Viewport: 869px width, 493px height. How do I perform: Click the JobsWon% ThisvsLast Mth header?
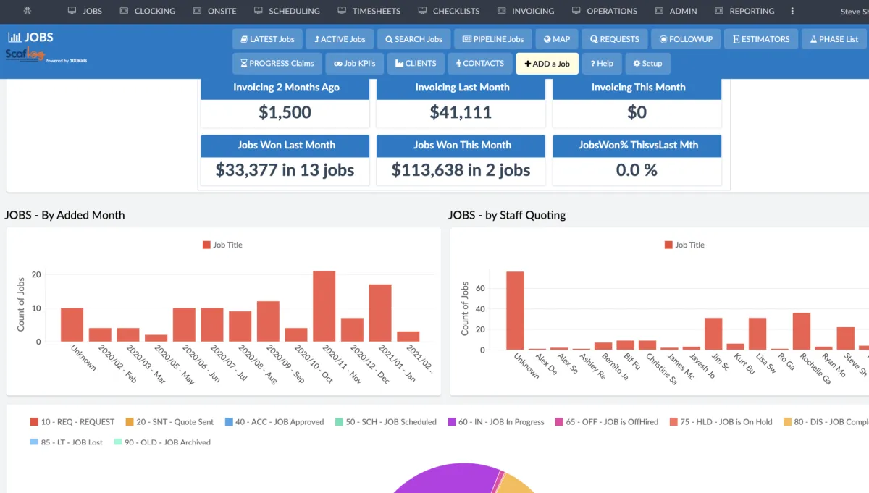click(x=638, y=145)
